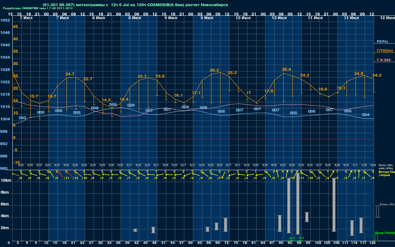Click the 26.2 temperature peak value
This screenshot has height=247, width=395.
point(214,70)
